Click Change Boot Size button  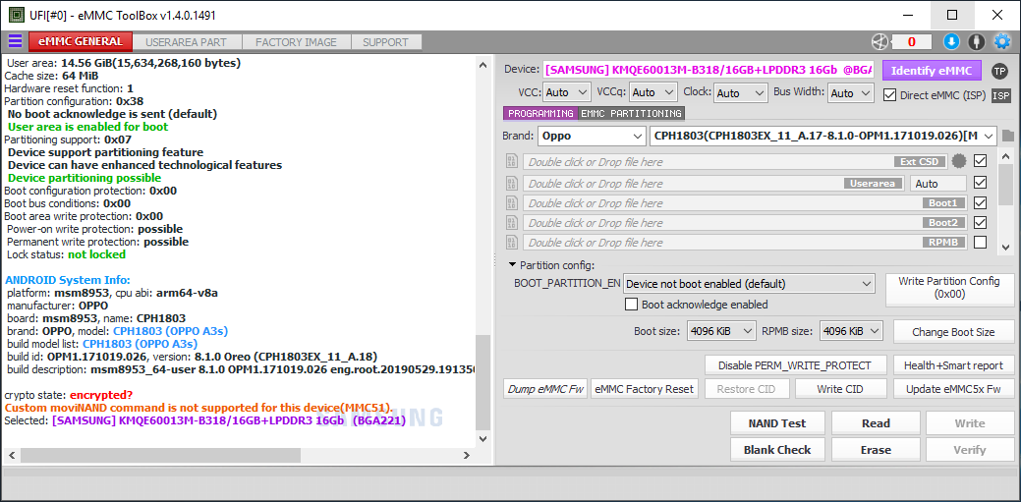(953, 332)
